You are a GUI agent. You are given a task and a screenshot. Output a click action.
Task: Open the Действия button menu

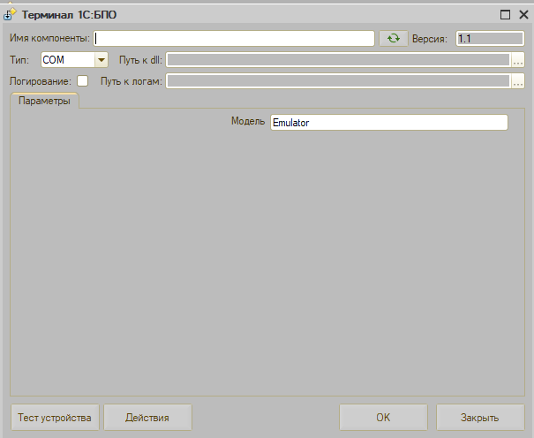pos(147,418)
